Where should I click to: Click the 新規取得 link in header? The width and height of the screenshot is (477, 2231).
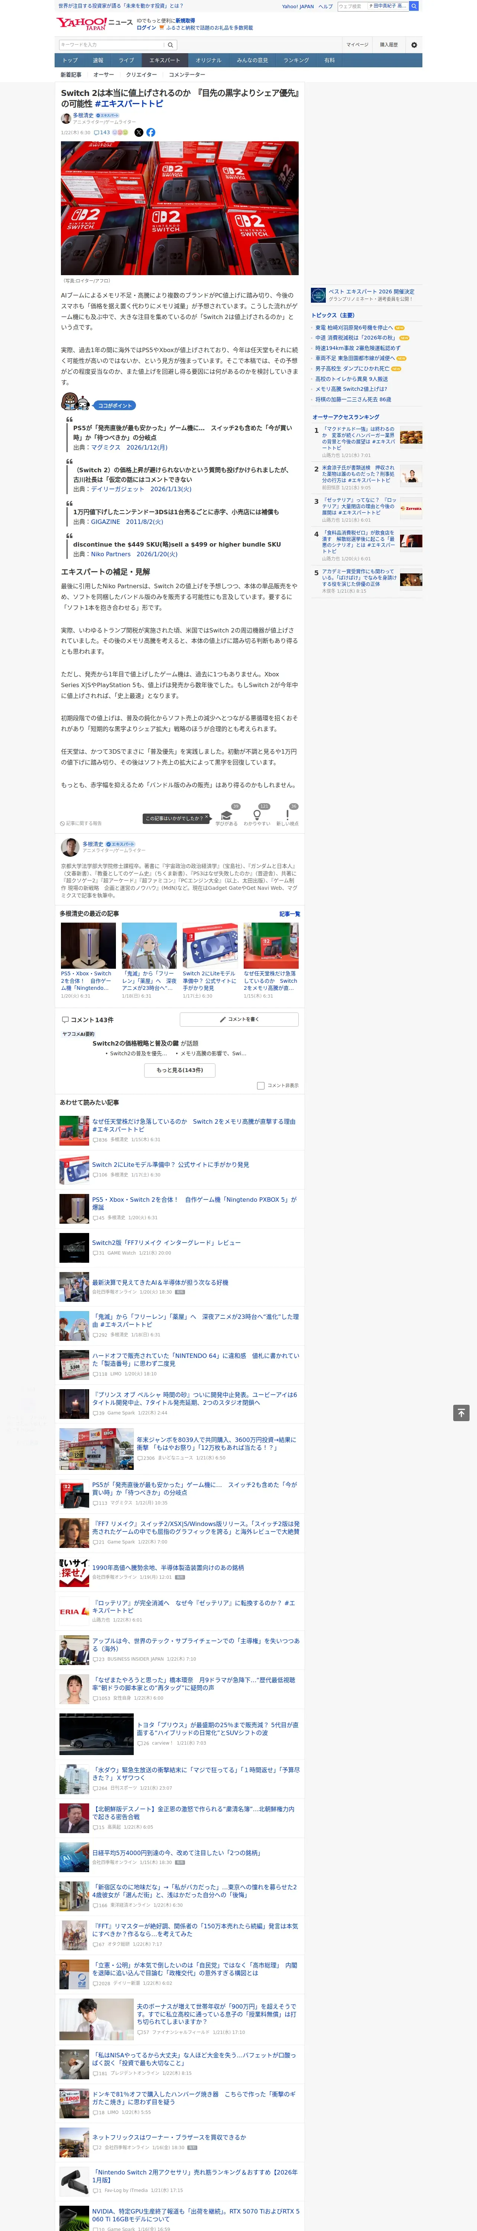186,21
